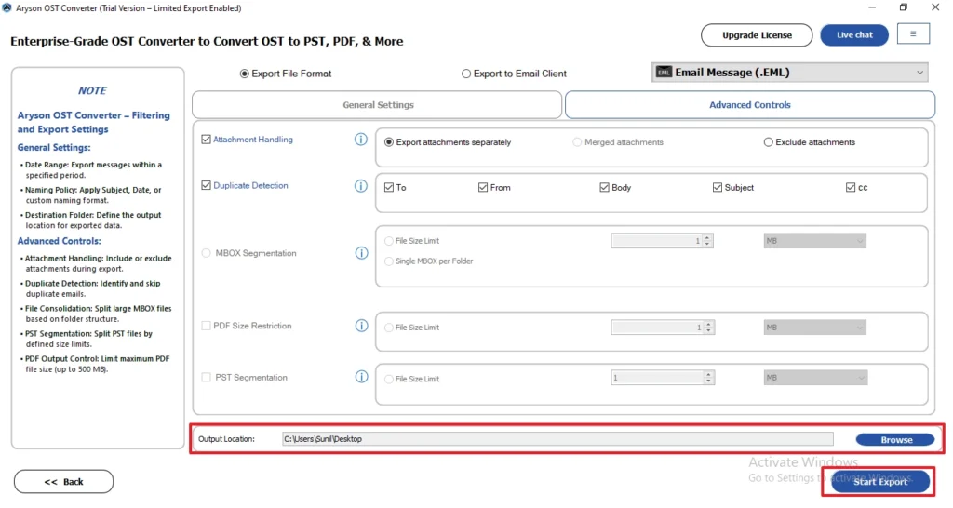Switch to the Advanced Controls tab
Viewport: 953px width, 508px height.
click(750, 105)
